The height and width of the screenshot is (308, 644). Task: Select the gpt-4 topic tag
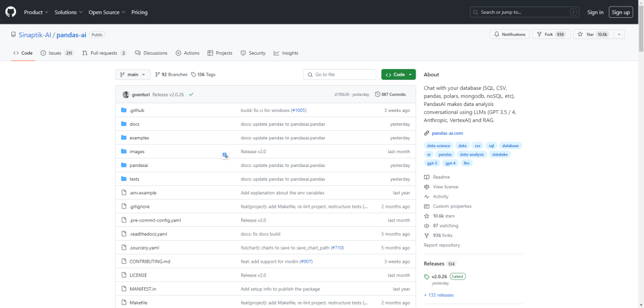click(x=451, y=163)
